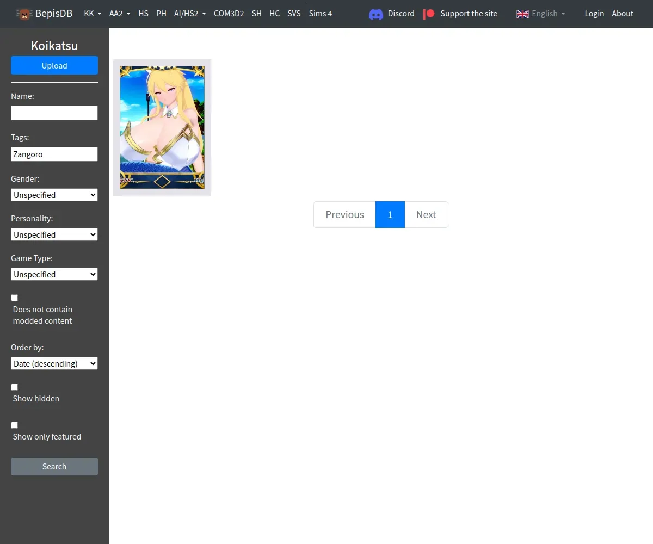Expand the KK navigation dropdown
Viewport: 653px width, 544px height.
pyautogui.click(x=93, y=14)
